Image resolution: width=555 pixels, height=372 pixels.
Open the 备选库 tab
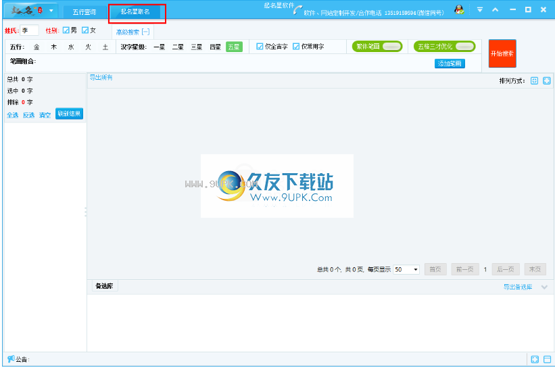(x=104, y=286)
